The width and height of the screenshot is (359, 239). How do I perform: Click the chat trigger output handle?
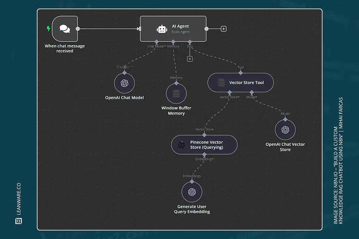pyautogui.click(x=78, y=29)
